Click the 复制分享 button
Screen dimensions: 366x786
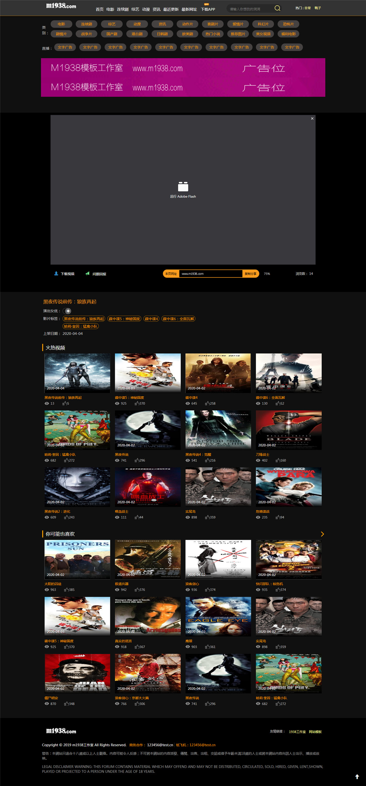(251, 274)
